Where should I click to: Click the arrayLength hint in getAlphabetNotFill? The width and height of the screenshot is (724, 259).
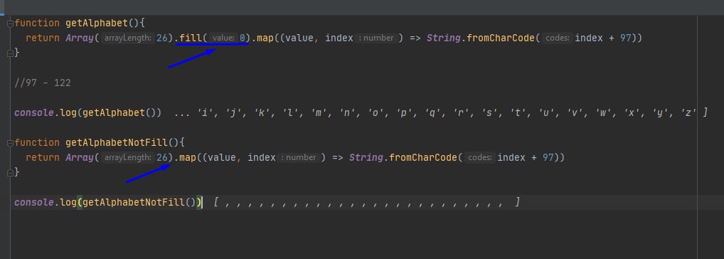[x=128, y=157]
